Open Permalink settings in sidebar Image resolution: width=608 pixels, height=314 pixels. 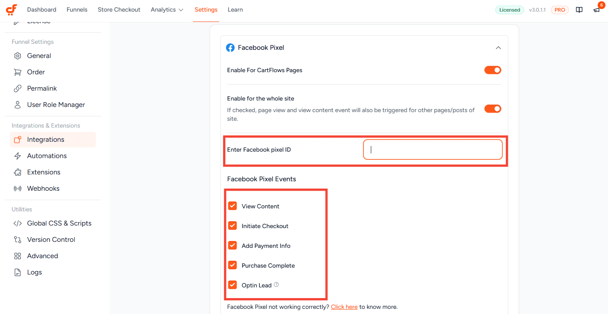click(53, 88)
